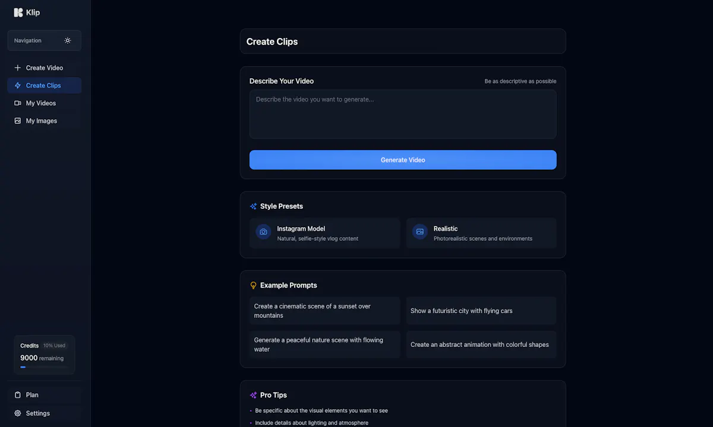Click the credits usage progress bar
Screen dimensions: 713x427
(45, 367)
